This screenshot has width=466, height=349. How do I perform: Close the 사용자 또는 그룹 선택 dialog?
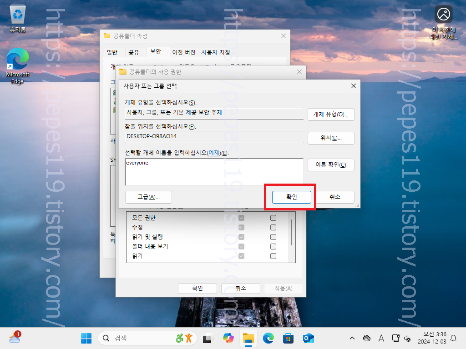pos(353,86)
